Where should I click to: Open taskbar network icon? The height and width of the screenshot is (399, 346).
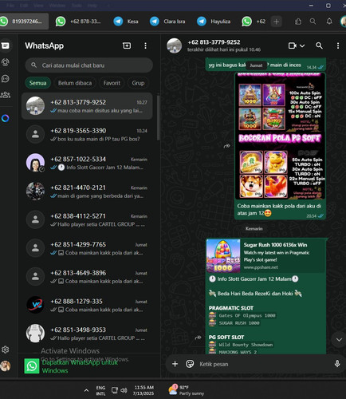click(x=115, y=390)
